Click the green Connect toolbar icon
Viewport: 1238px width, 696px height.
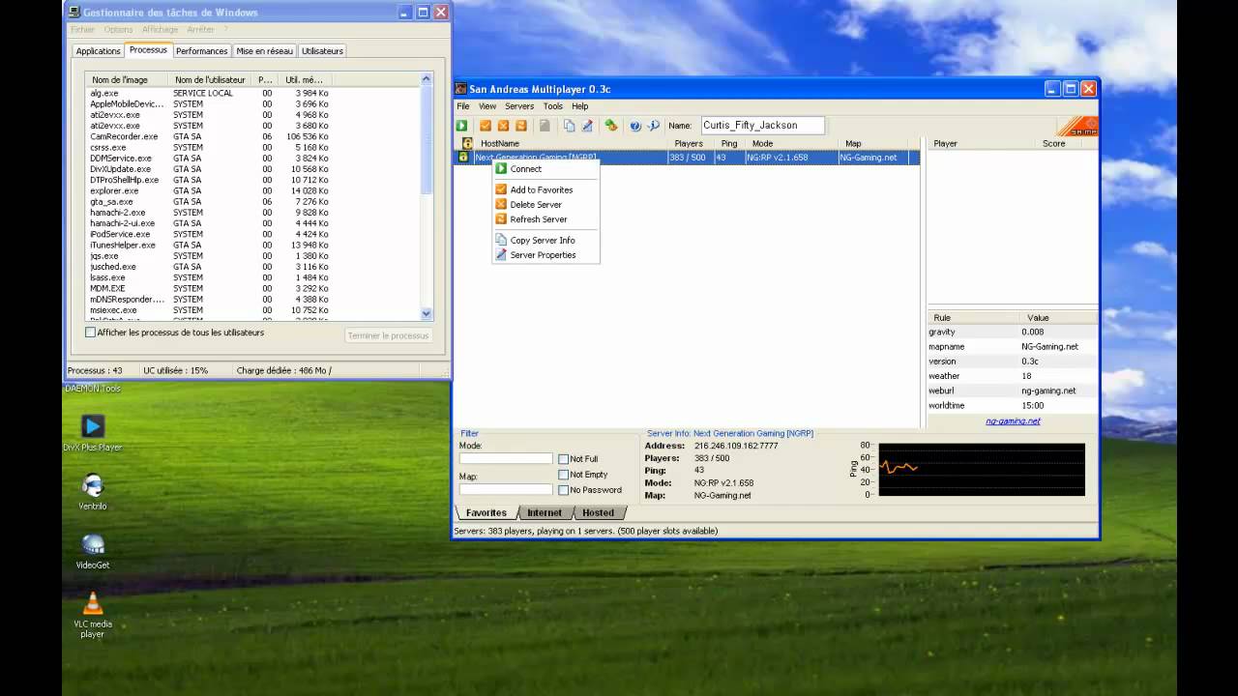pos(462,126)
